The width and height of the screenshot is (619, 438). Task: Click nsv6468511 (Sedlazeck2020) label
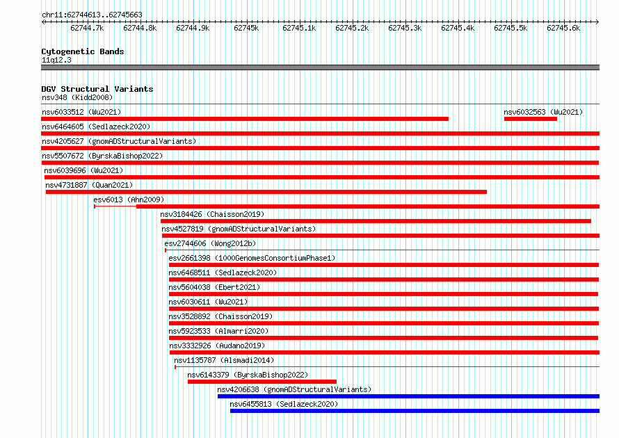[223, 273]
